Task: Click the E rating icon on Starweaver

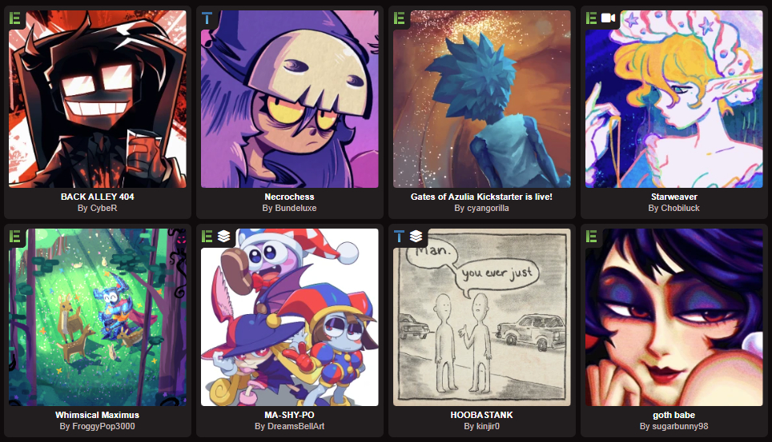Action: coord(591,18)
